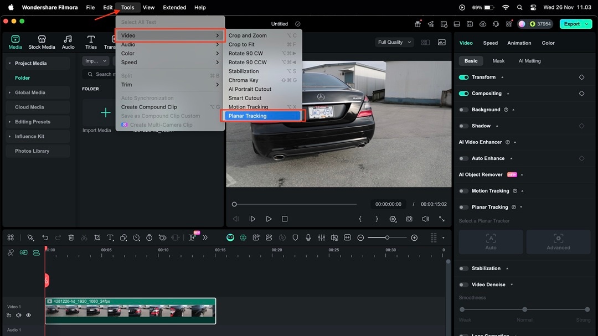
Task: Select the Crop tool on the timeline toolbar
Action: click(97, 237)
